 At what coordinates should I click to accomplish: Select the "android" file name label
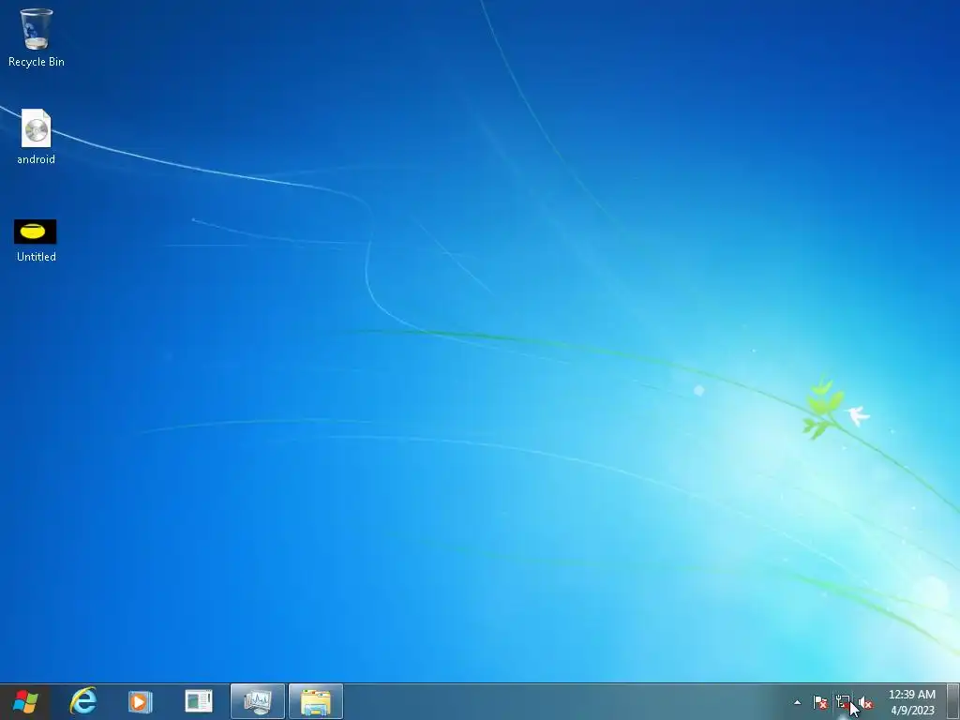point(37,159)
